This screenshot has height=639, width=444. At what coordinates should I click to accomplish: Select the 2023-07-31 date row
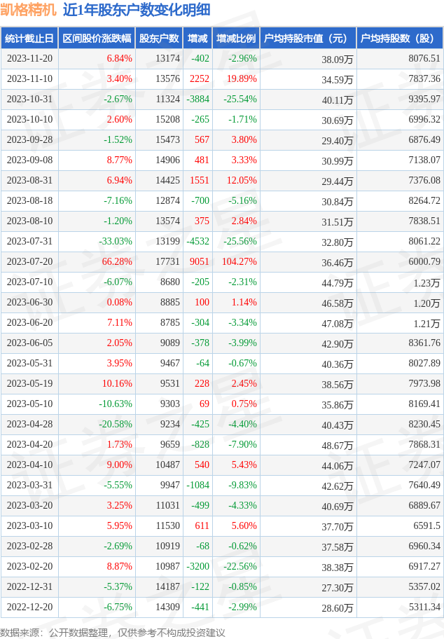tap(222, 242)
